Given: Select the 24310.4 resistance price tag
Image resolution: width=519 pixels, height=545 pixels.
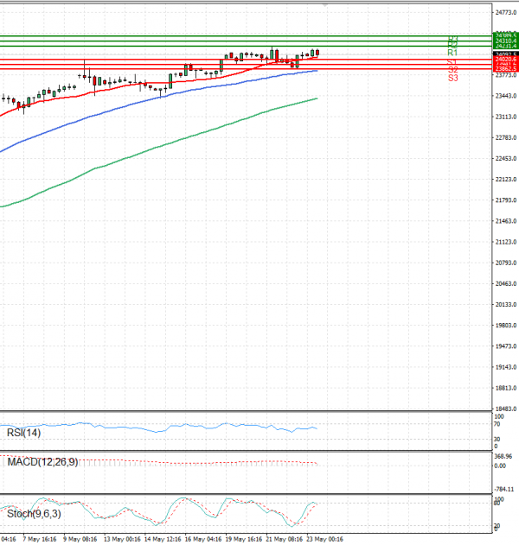Looking at the screenshot, I should click(x=506, y=41).
